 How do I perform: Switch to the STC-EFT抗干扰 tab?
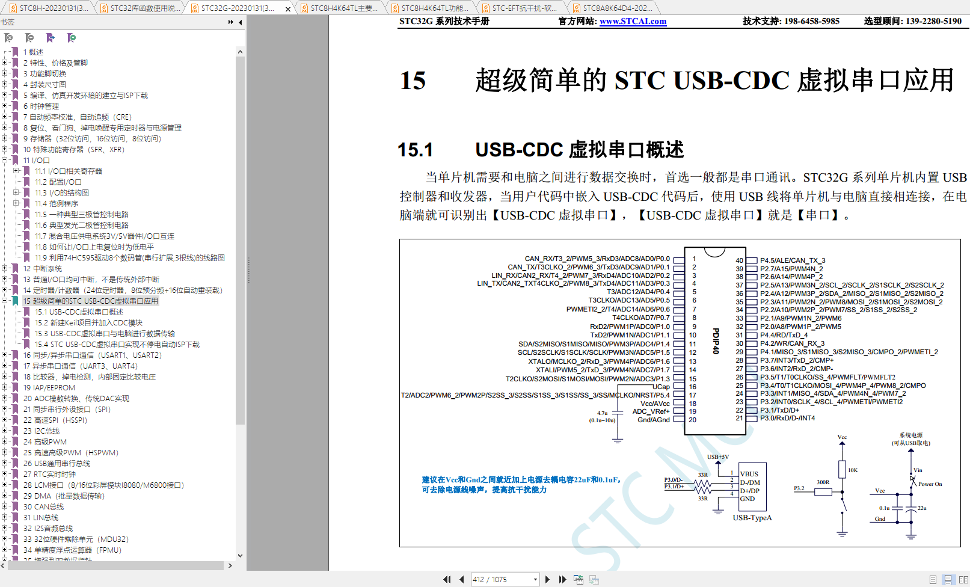pyautogui.click(x=521, y=8)
